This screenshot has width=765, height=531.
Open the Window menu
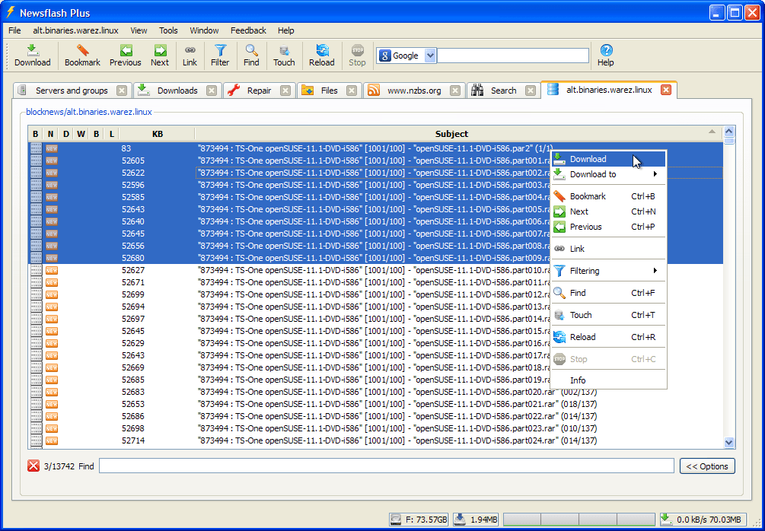(204, 30)
